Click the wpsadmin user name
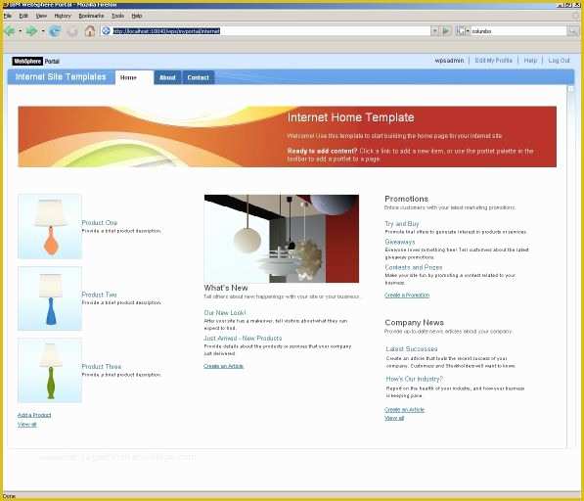 coord(449,61)
